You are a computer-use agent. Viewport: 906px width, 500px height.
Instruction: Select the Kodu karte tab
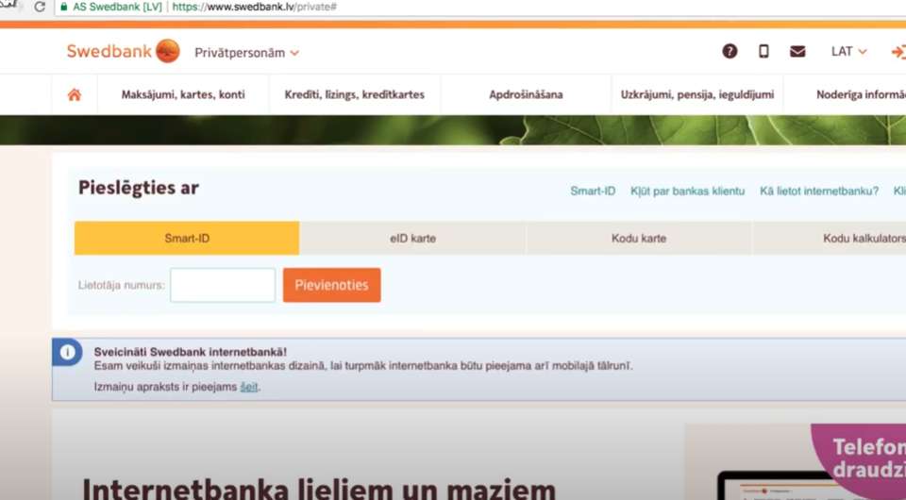[x=639, y=238]
